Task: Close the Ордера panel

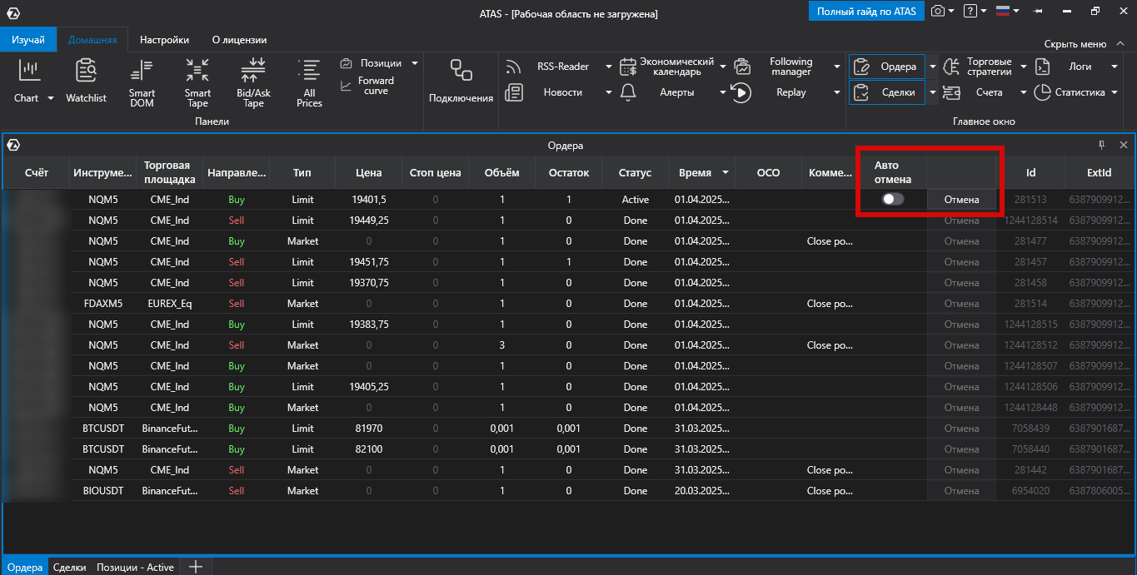Action: pos(1123,145)
